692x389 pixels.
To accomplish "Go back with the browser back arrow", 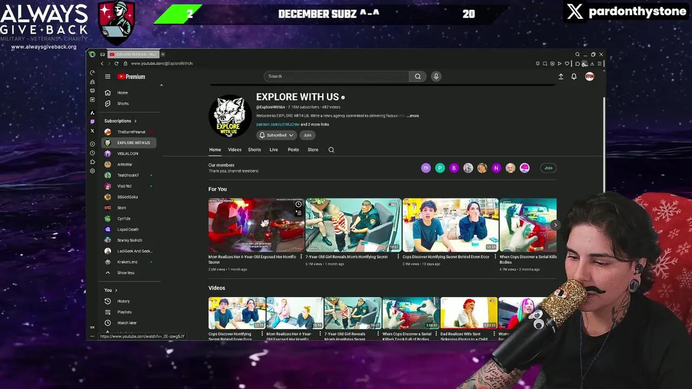I will tap(102, 63).
